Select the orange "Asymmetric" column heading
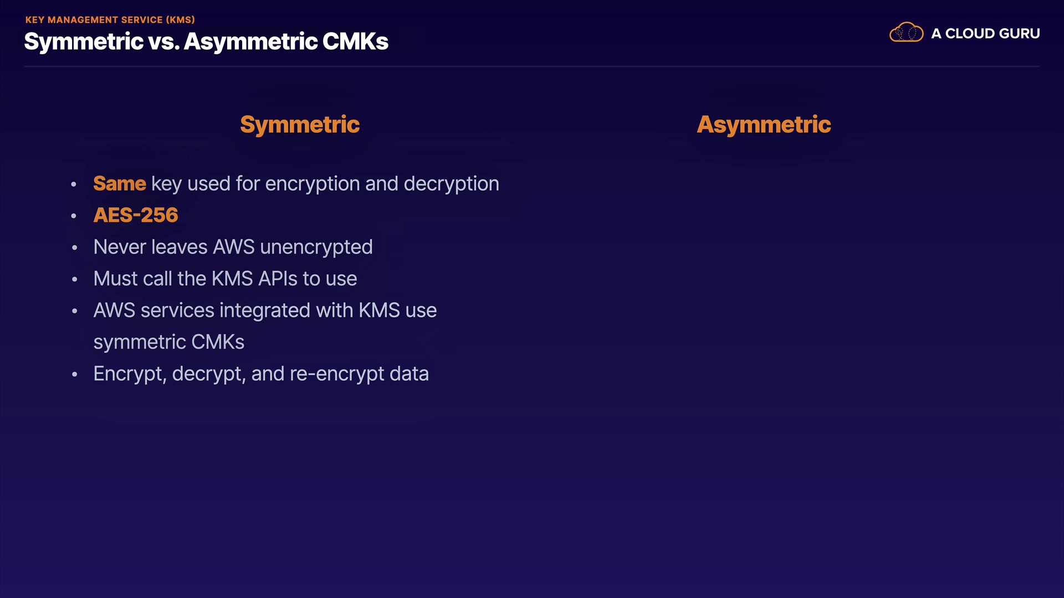The width and height of the screenshot is (1064, 598). tap(764, 125)
